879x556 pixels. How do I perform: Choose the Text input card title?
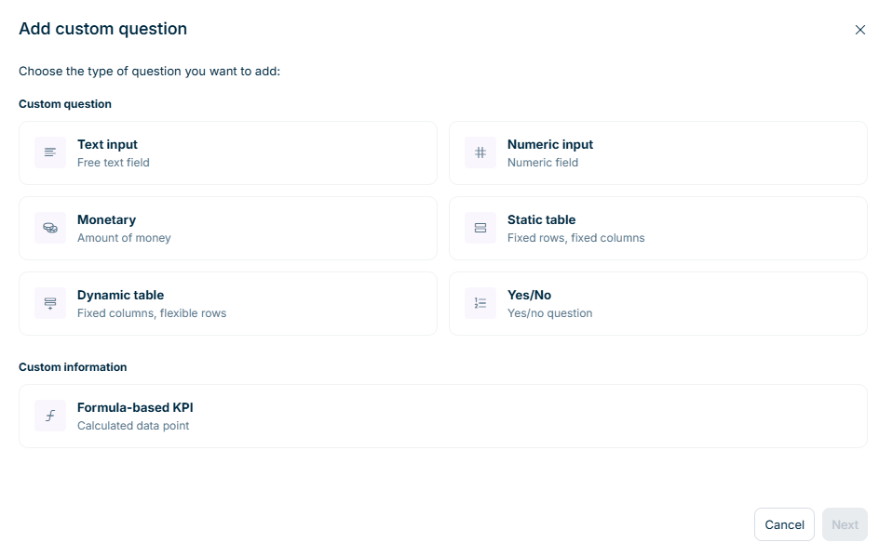pyautogui.click(x=107, y=144)
